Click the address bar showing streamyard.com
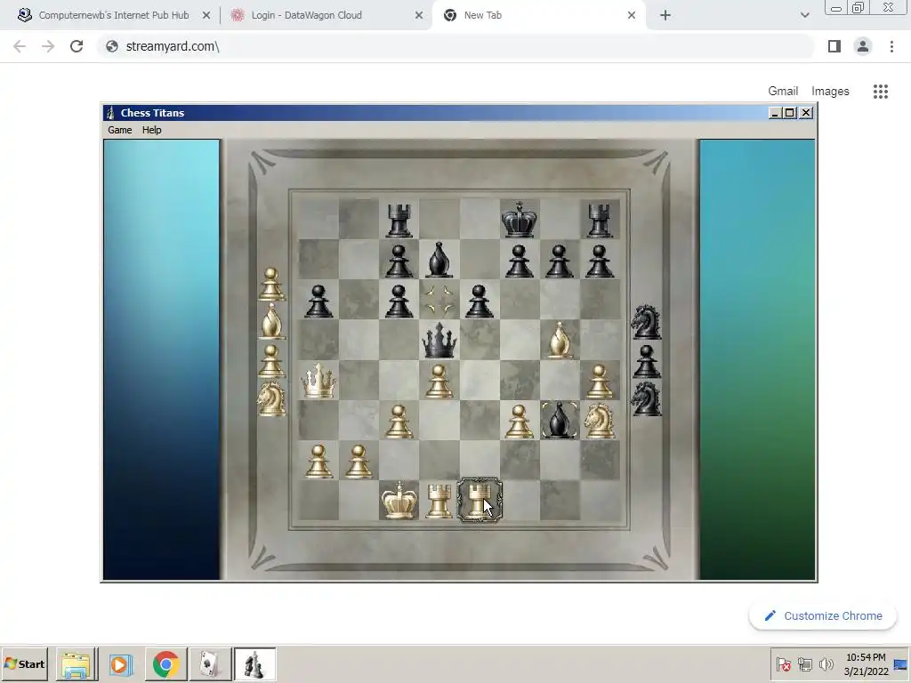 coord(456,46)
